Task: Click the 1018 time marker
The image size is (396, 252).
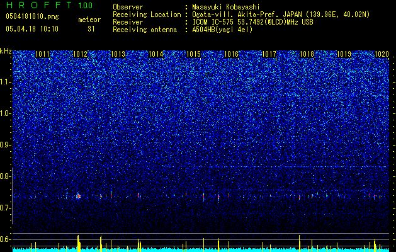Action: 307,54
